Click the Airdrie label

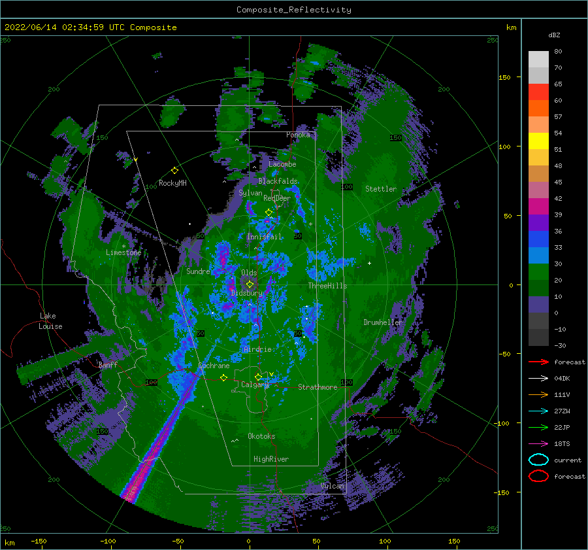coord(257,349)
